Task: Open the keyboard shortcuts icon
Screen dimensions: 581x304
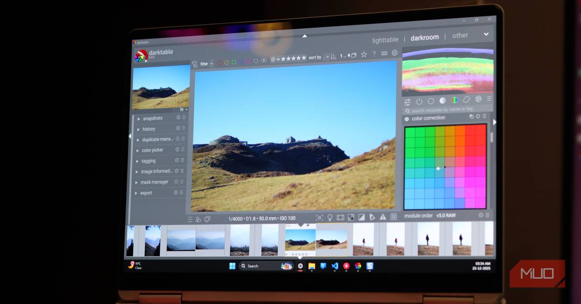Action: click(384, 53)
